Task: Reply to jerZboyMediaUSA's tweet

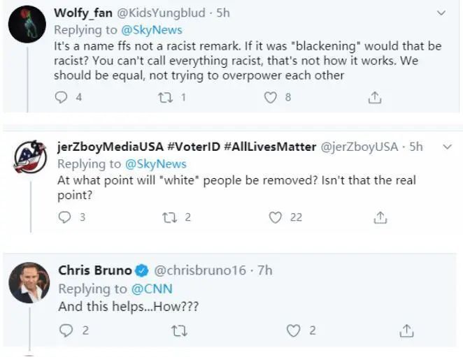Action: (x=65, y=217)
